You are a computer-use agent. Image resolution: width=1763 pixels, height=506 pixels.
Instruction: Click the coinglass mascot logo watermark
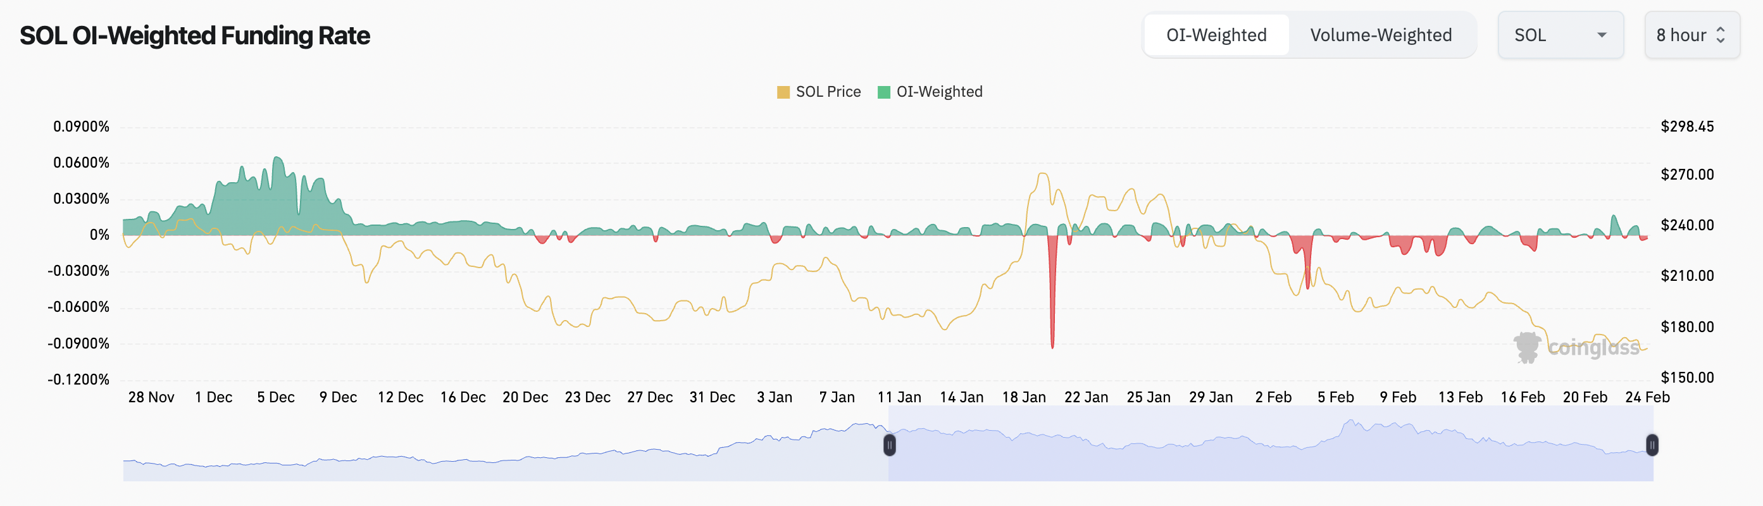coord(1527,347)
